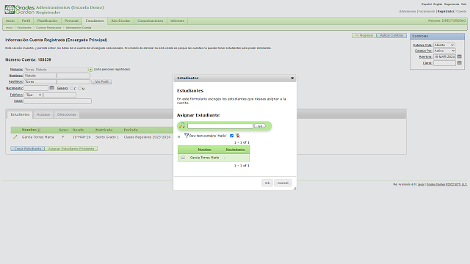Click Cancel in Estudiantes dialog
The width and height of the screenshot is (470, 264).
pos(283,183)
